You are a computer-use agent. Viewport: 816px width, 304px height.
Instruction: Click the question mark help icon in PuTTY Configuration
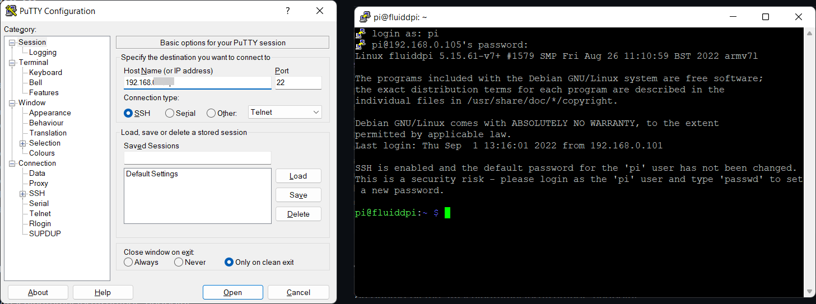point(288,11)
